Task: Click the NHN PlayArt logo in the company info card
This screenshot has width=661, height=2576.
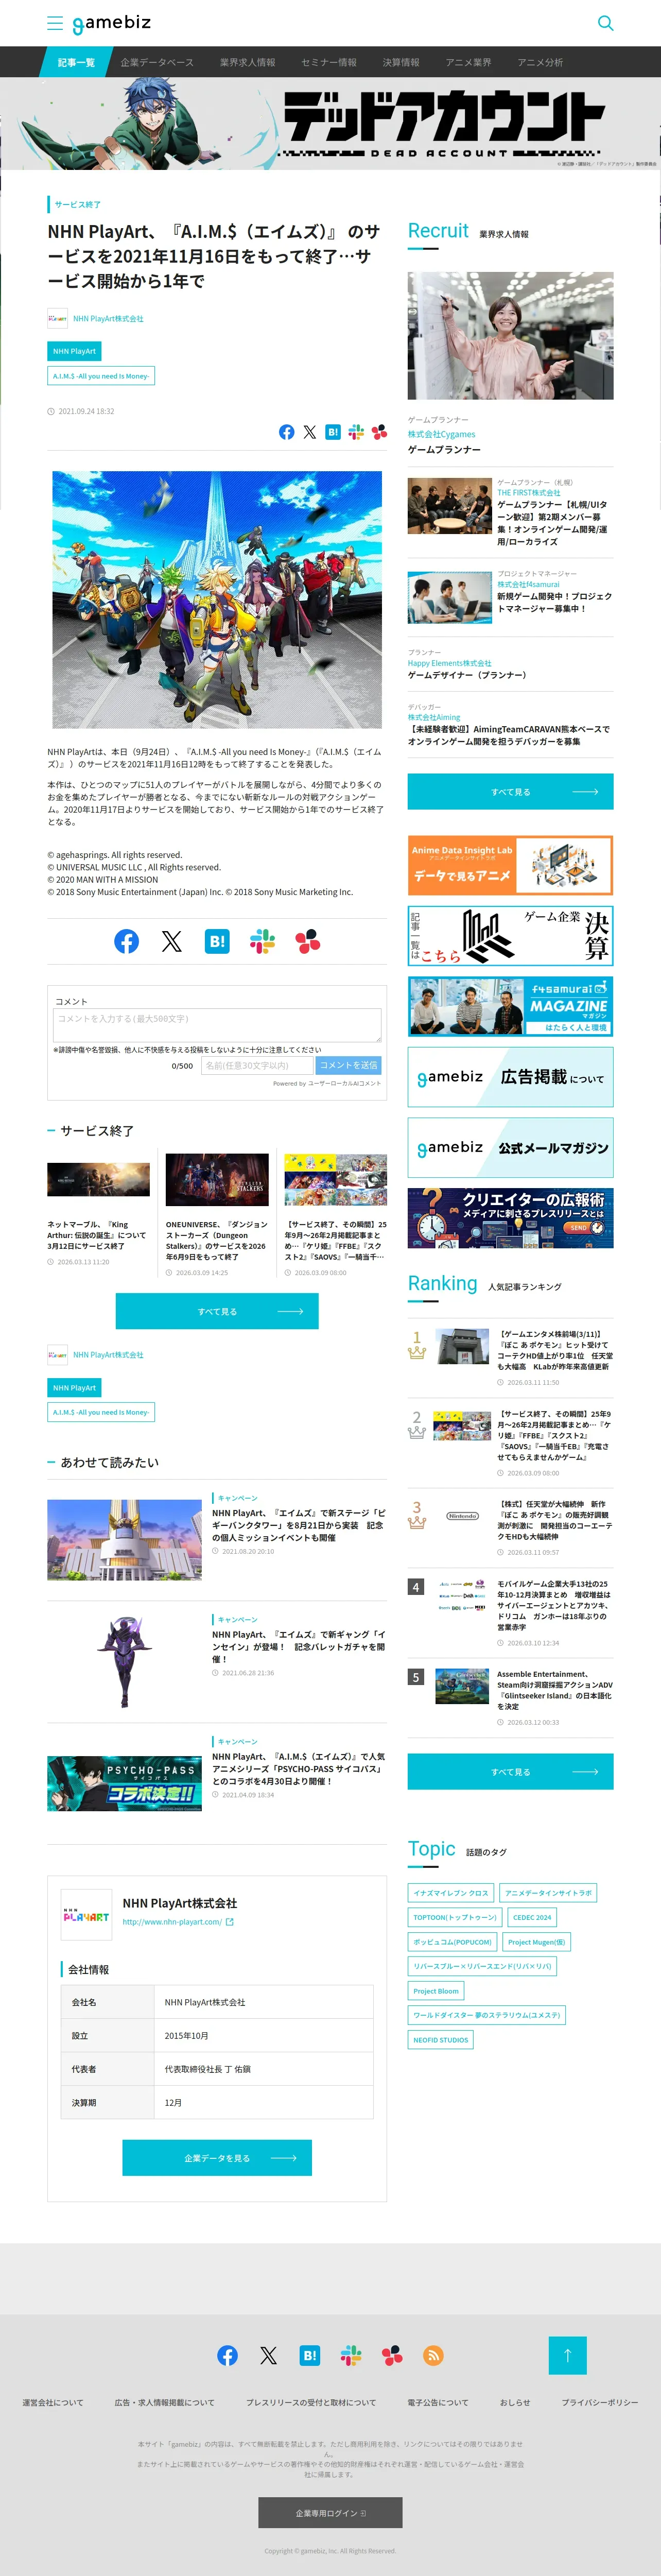Action: tap(86, 1916)
